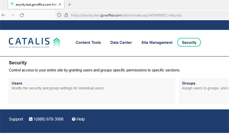Open the Groups settings link

[188, 83]
